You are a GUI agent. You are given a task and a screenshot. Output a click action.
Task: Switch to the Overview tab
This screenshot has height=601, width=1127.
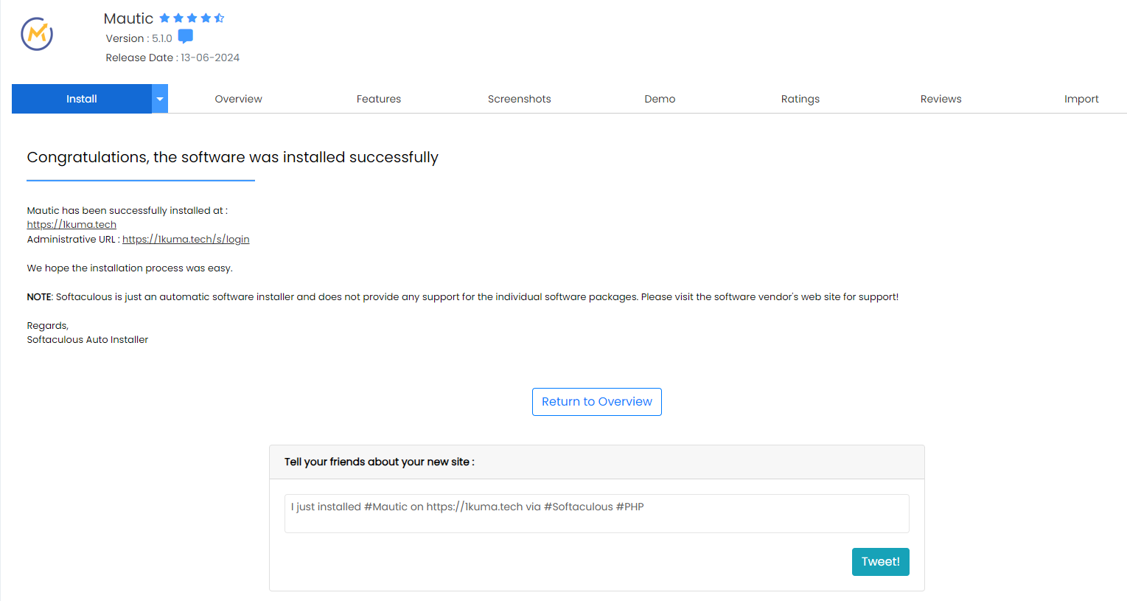pyautogui.click(x=238, y=99)
